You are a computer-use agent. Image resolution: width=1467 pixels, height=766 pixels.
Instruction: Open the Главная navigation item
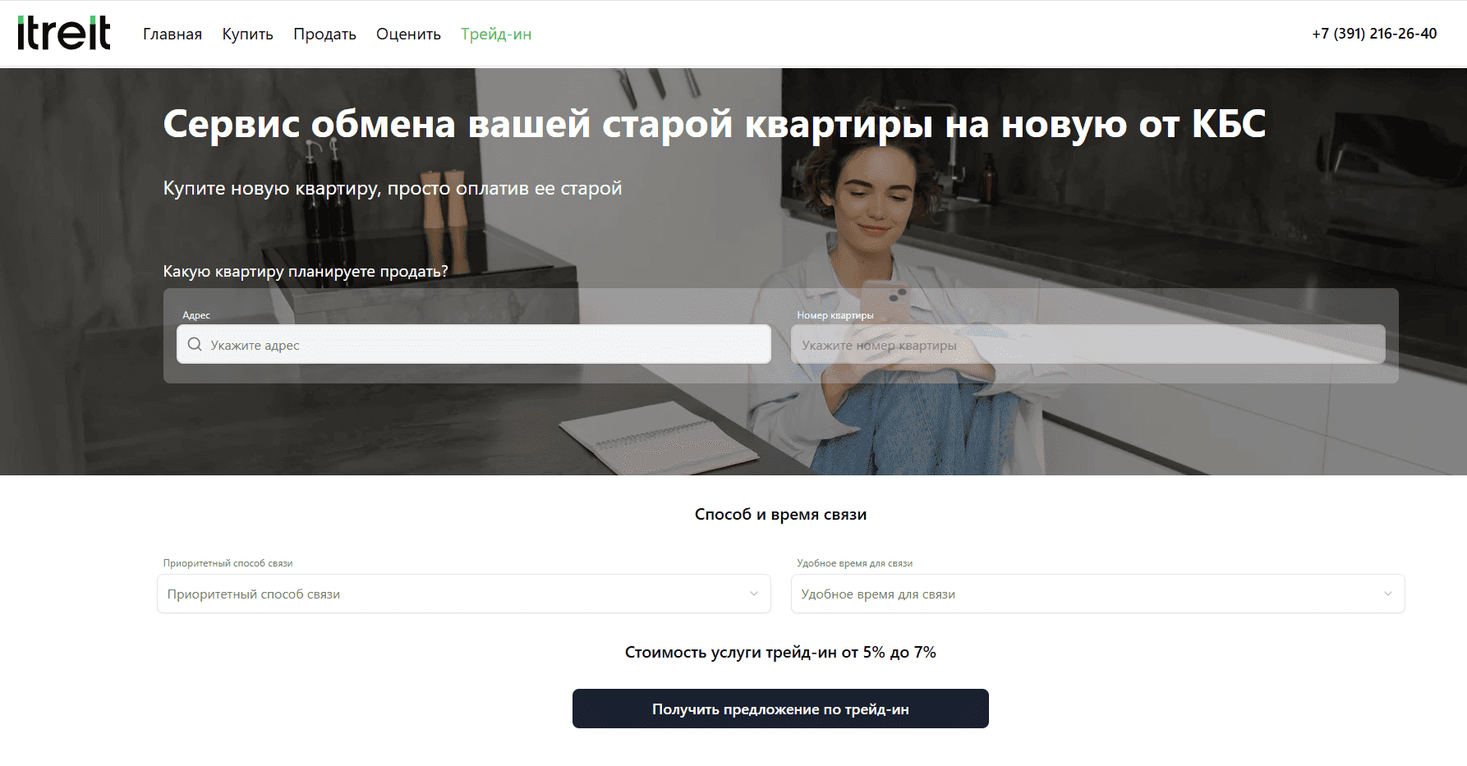click(172, 34)
